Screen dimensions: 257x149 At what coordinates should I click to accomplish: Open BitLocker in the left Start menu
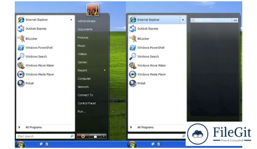[x=45, y=39]
